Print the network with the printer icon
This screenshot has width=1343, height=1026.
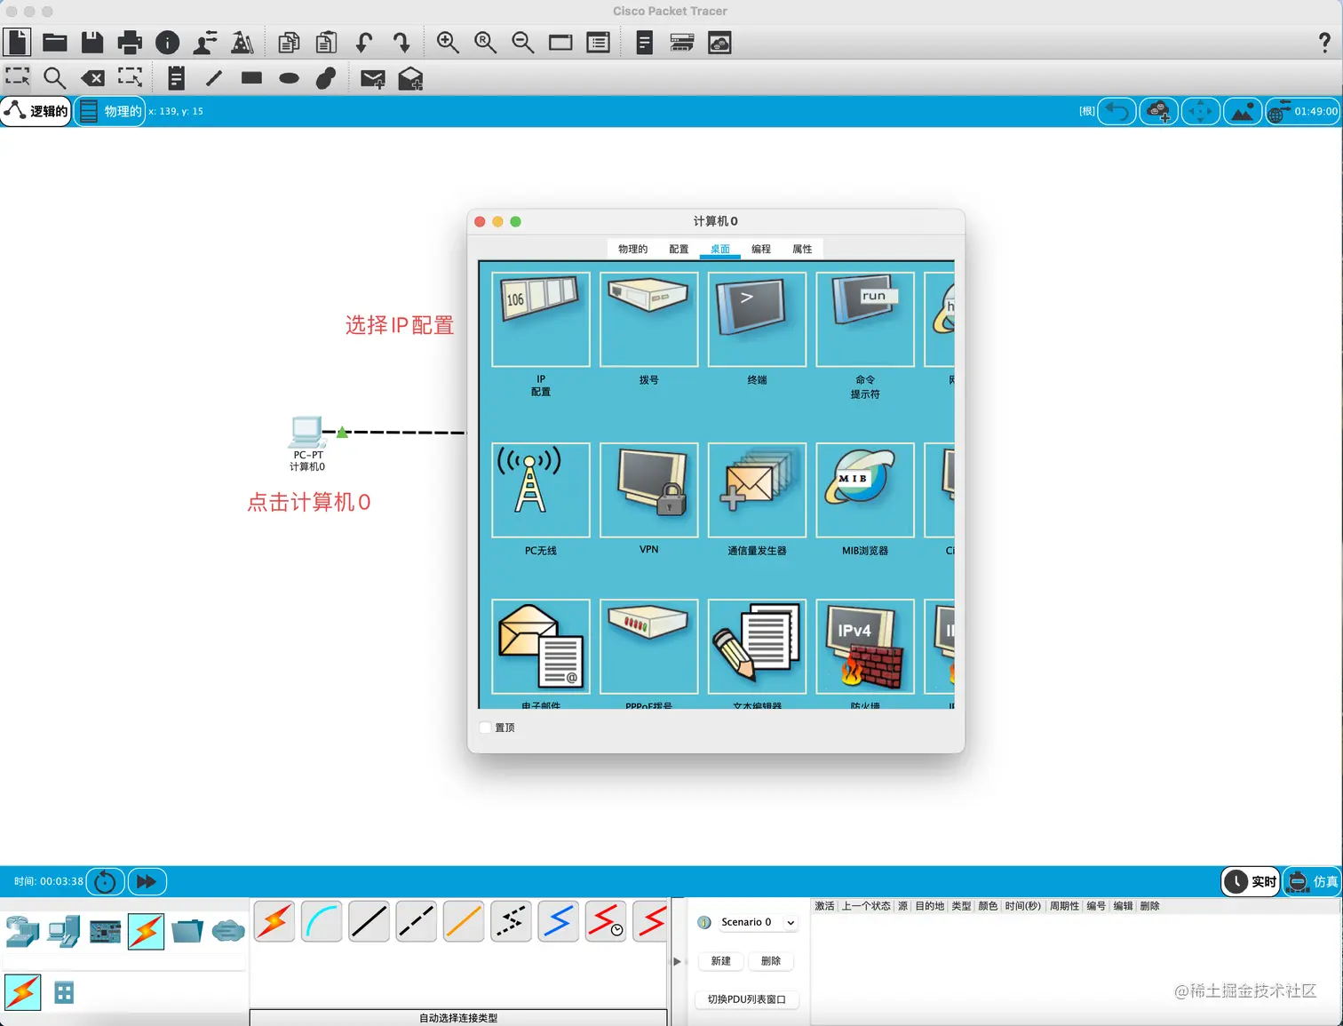point(130,43)
